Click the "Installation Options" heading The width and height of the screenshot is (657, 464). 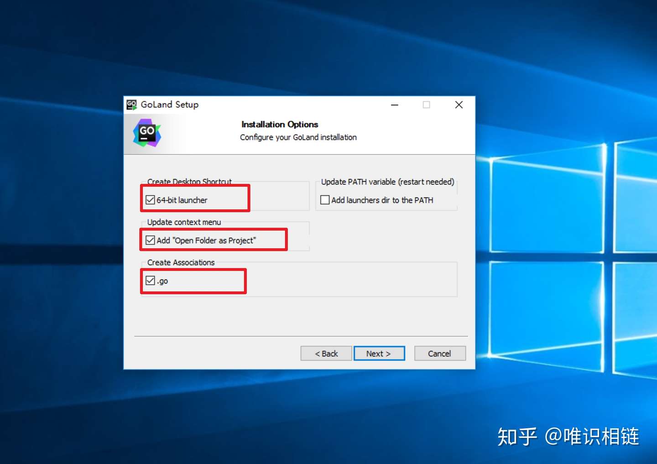pos(280,125)
